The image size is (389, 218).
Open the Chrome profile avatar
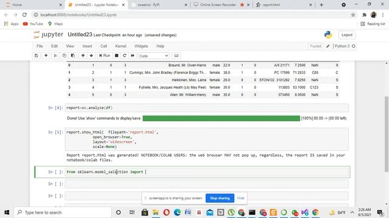coord(374,15)
